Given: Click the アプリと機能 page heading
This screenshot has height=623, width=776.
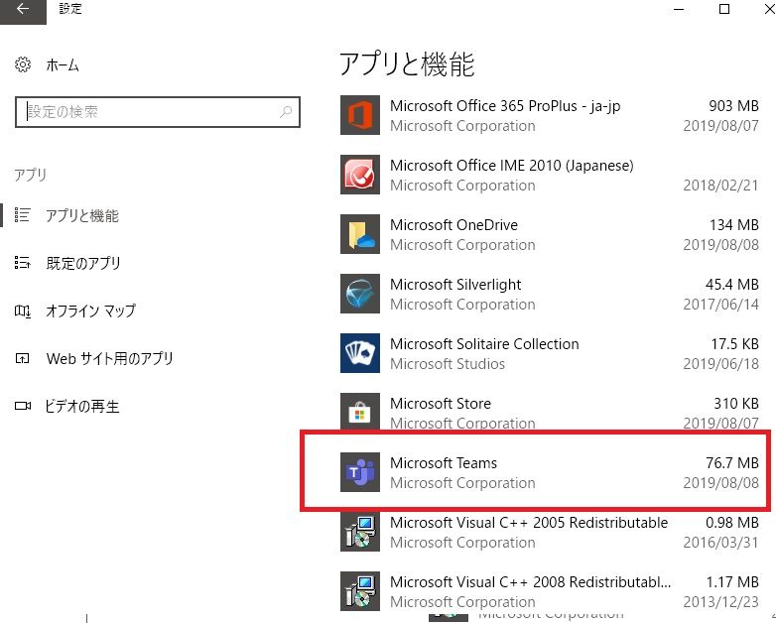Looking at the screenshot, I should click(407, 64).
